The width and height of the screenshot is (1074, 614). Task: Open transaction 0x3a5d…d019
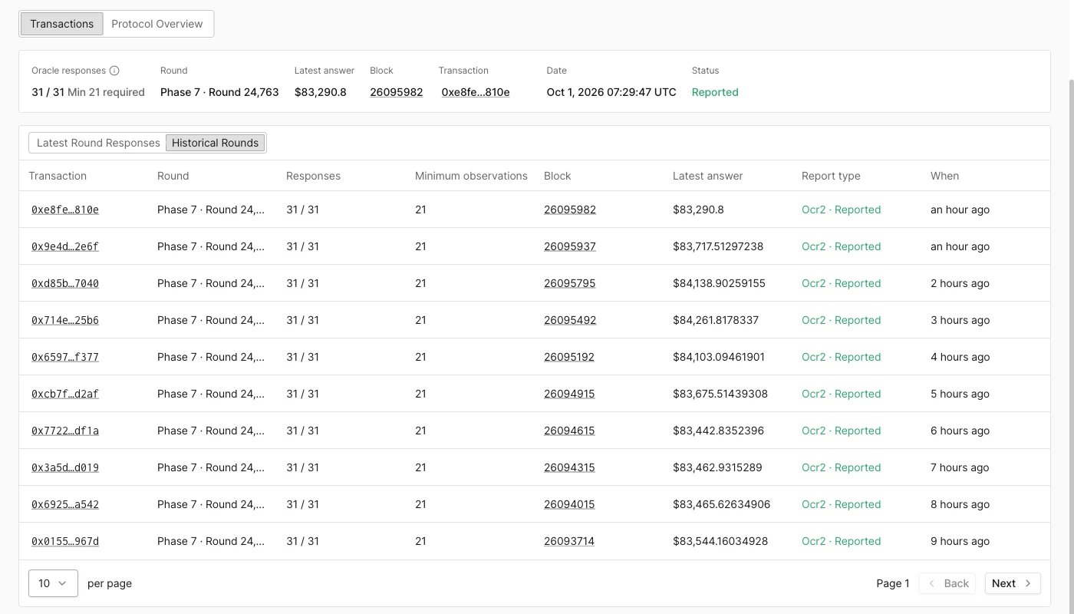[x=65, y=467]
